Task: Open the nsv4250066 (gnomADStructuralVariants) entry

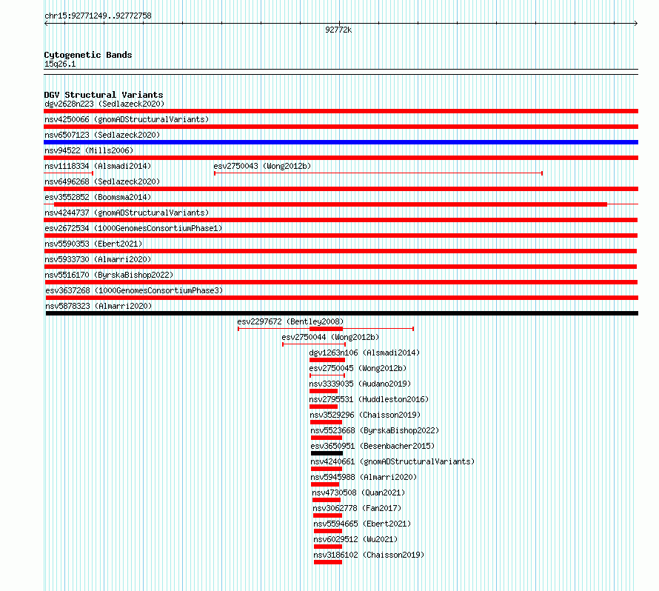Action: 127,119
